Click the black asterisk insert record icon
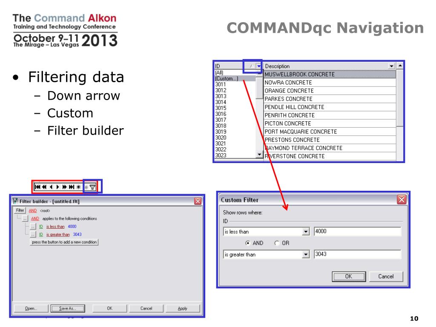436x327 pixels. [78, 187]
